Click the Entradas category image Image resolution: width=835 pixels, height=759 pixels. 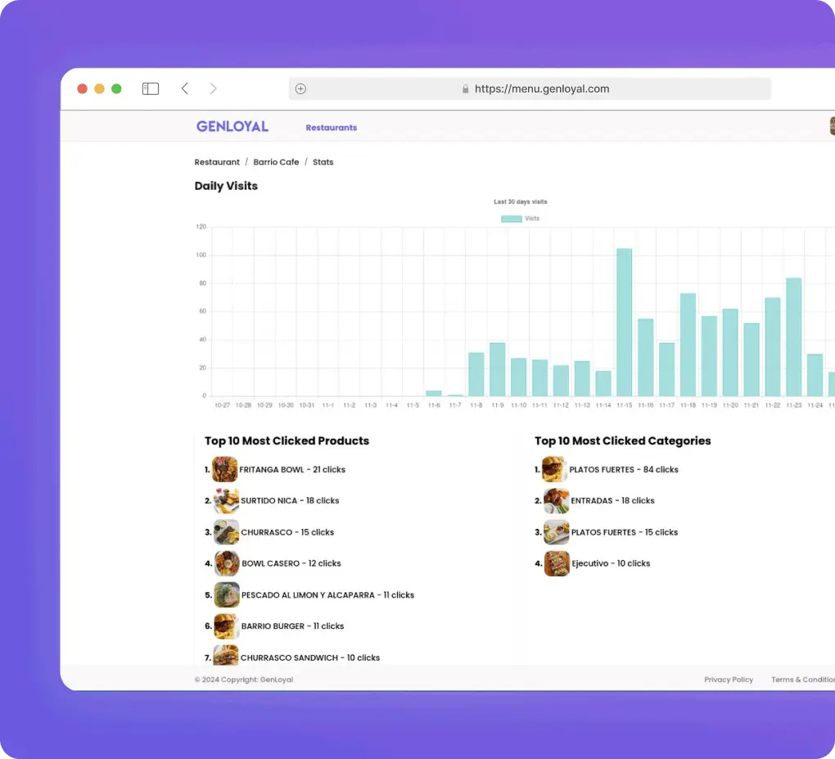[x=557, y=500]
